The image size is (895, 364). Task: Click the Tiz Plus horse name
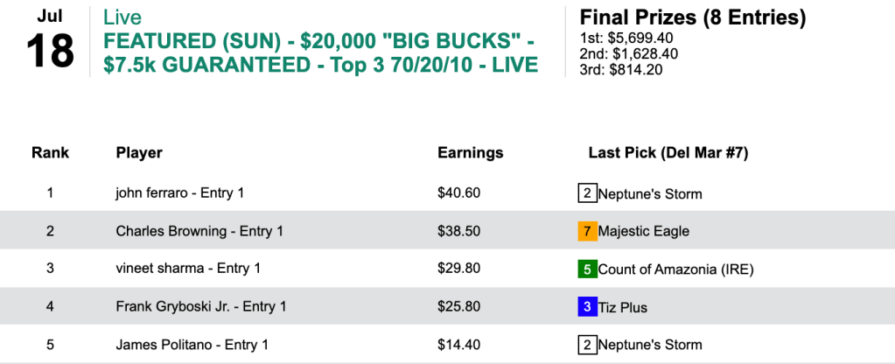tap(623, 307)
